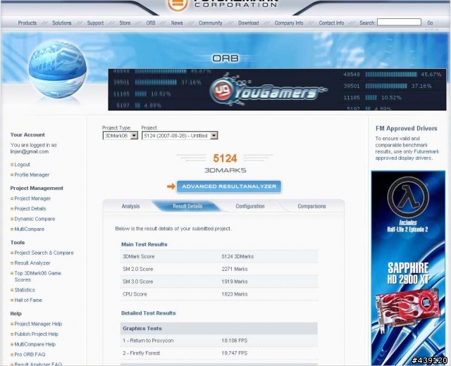Open the Download menu item

(248, 23)
